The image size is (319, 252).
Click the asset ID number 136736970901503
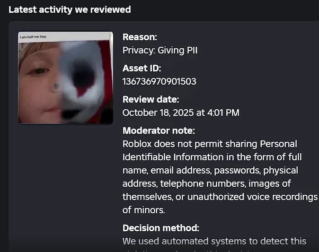pos(159,81)
